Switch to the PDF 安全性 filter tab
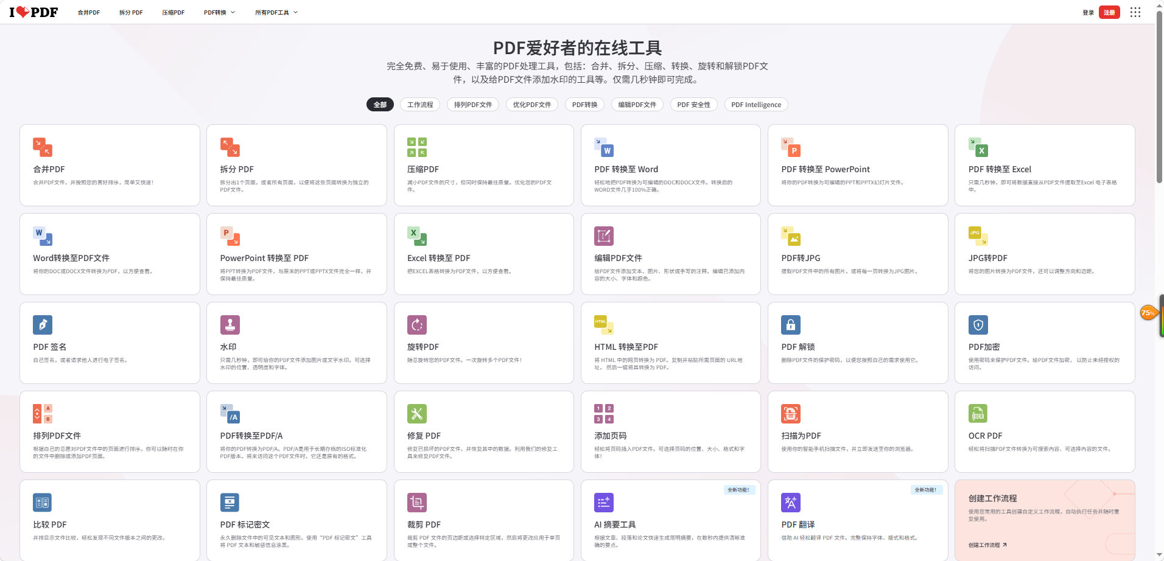 click(x=694, y=105)
